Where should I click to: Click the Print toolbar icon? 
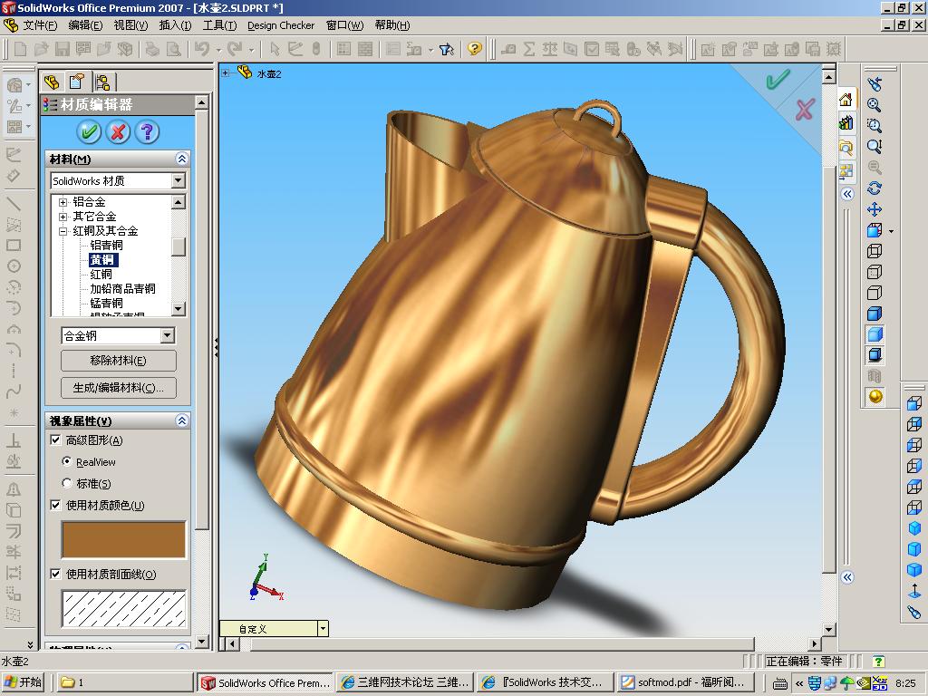tap(152, 49)
